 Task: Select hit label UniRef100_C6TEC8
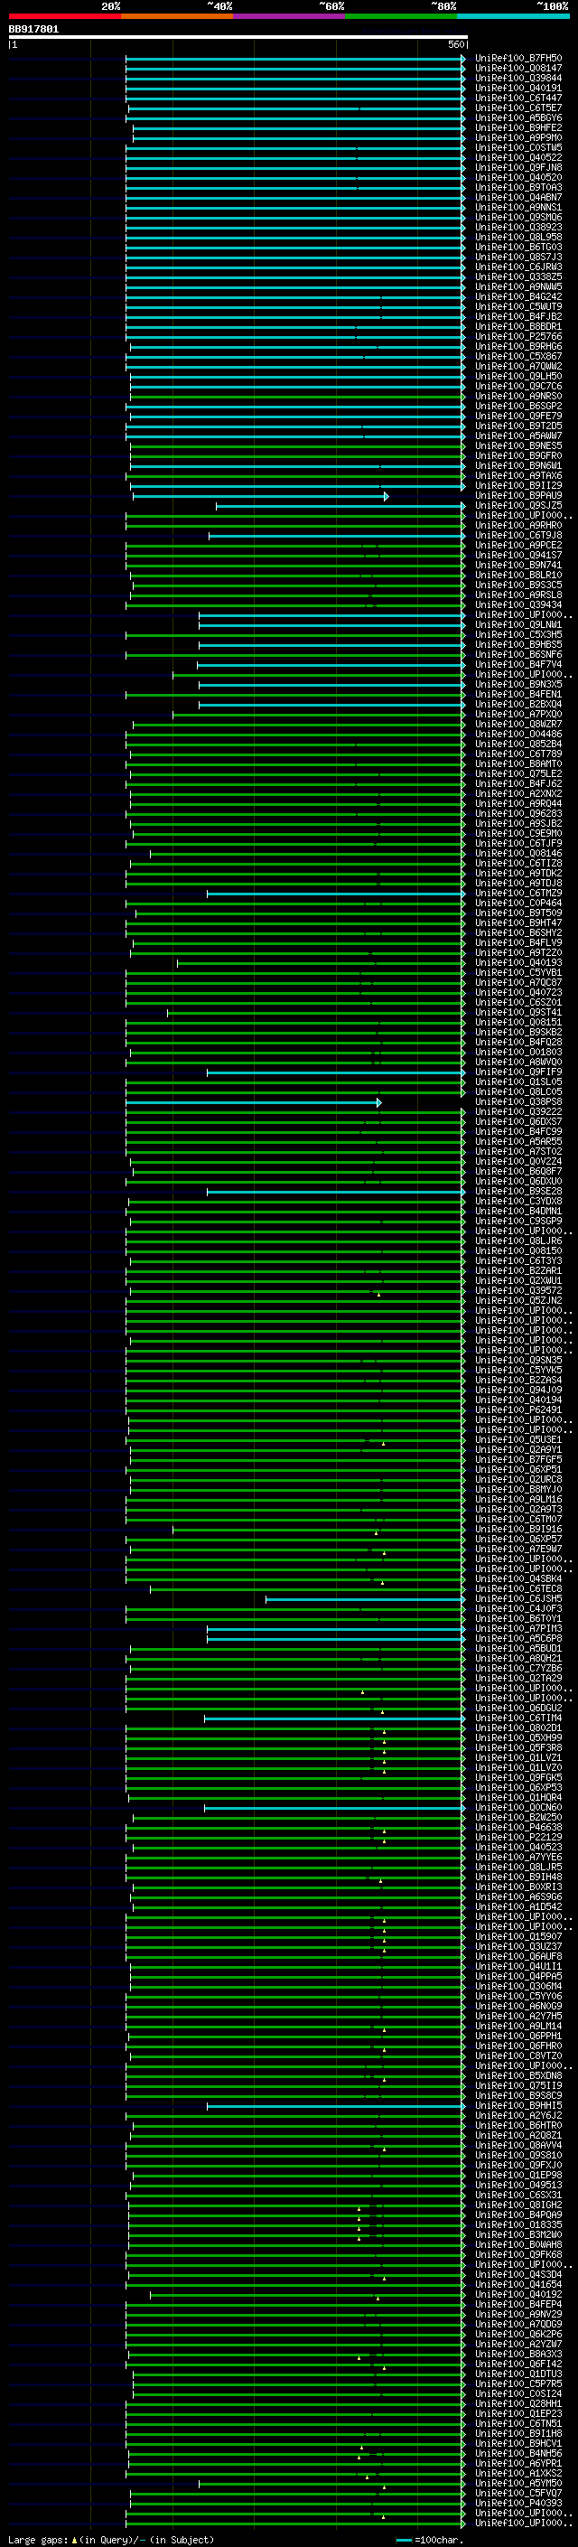(517, 1589)
